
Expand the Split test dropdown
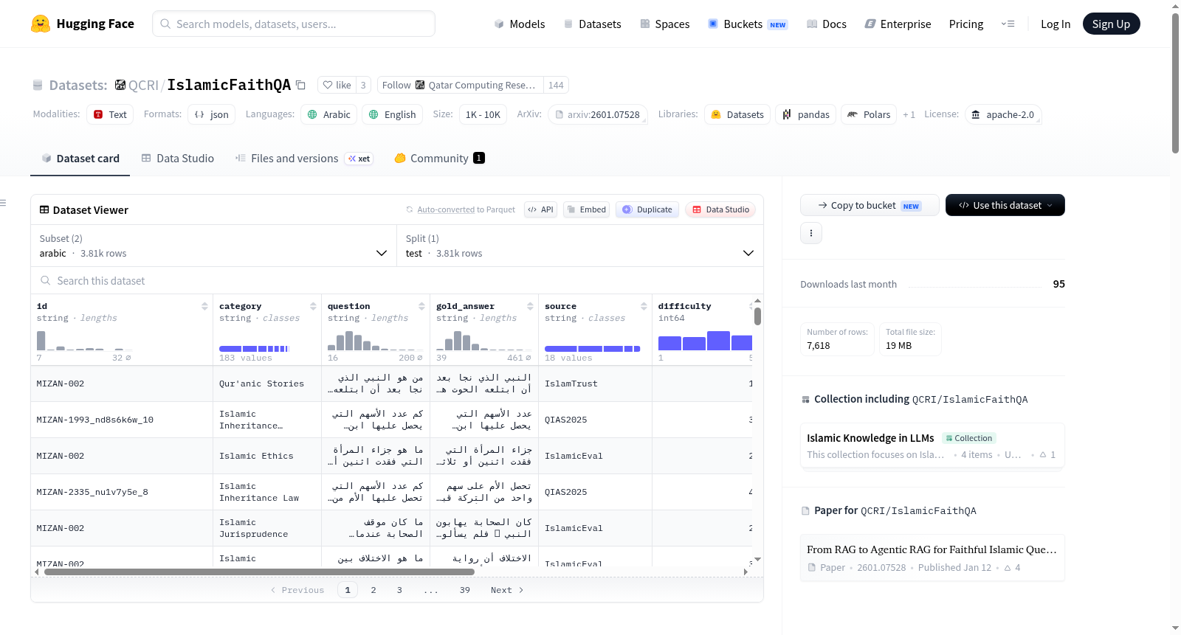[580, 246]
